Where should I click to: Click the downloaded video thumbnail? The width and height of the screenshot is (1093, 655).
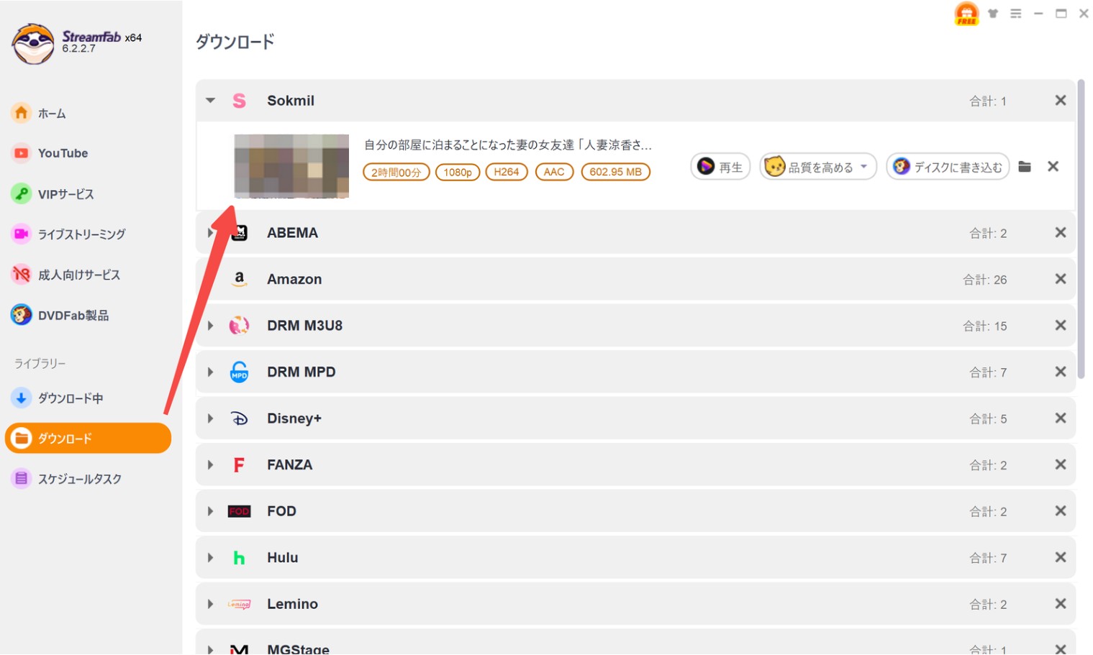click(291, 166)
